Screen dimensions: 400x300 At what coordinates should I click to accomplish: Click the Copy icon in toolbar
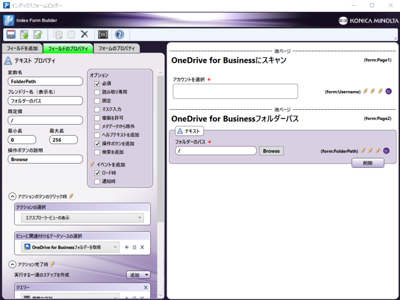(58, 35)
